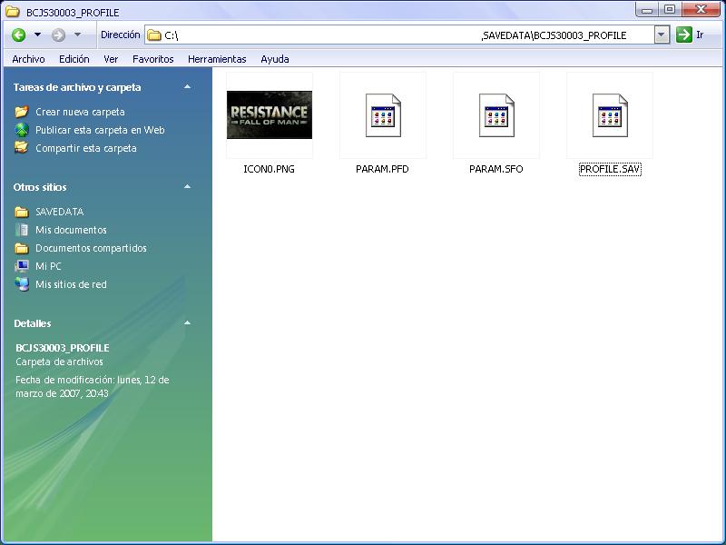The width and height of the screenshot is (726, 545).
Task: Collapse the Otros sitios section
Action: pyautogui.click(x=187, y=187)
